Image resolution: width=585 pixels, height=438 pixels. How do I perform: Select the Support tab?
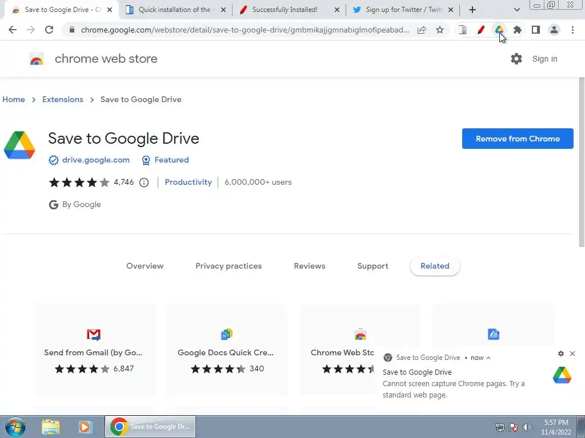click(x=372, y=266)
